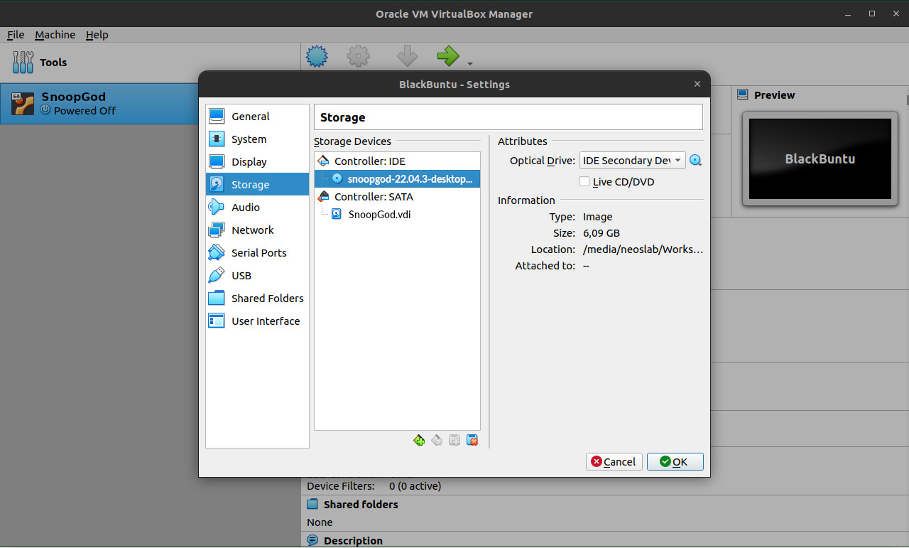Open the Display settings category

click(257, 162)
